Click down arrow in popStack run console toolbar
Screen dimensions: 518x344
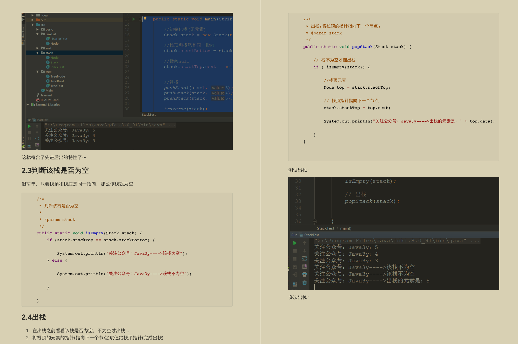tap(305, 251)
